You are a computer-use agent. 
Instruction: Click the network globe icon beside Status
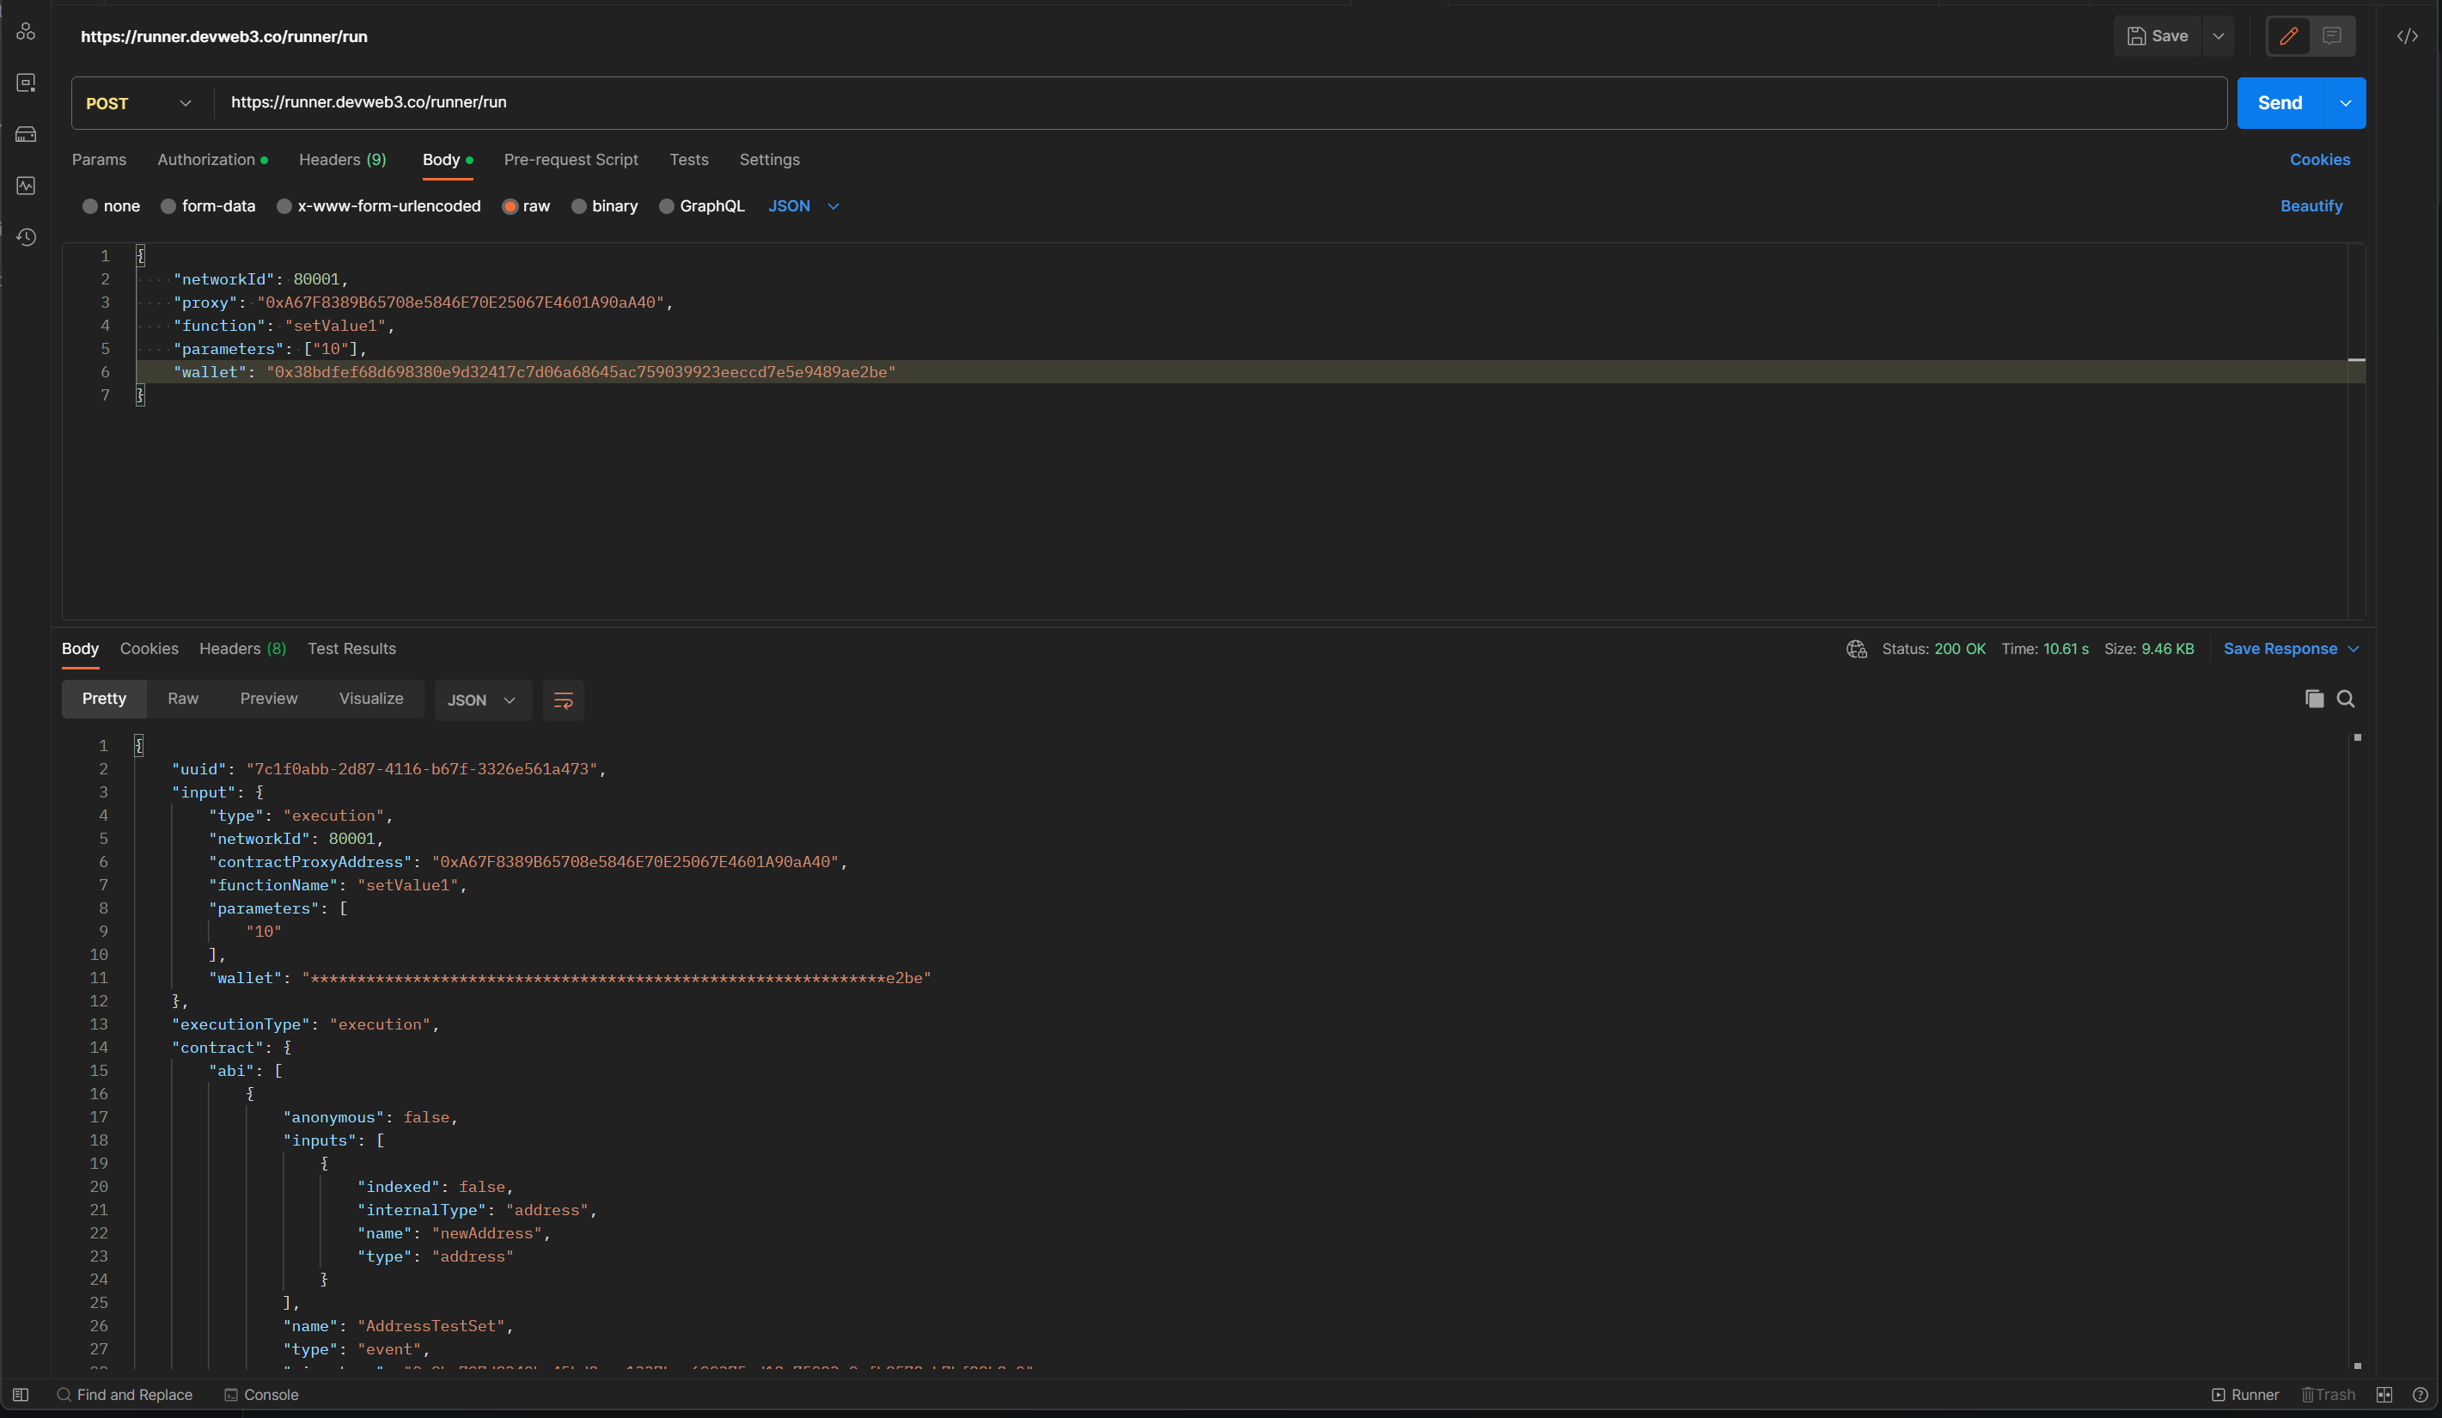click(1857, 650)
